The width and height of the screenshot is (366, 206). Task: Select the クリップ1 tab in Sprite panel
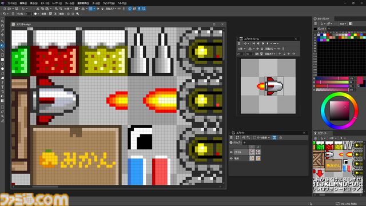pyautogui.click(x=236, y=142)
